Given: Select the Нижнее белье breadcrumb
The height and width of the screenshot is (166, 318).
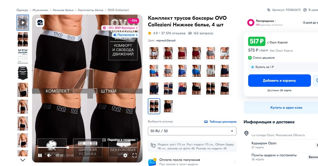Looking at the screenshot, I should point(63,10).
